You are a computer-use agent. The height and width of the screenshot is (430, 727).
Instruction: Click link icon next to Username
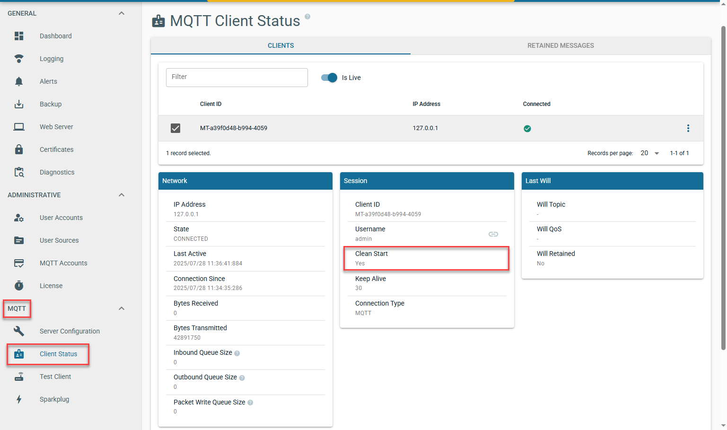pyautogui.click(x=493, y=234)
